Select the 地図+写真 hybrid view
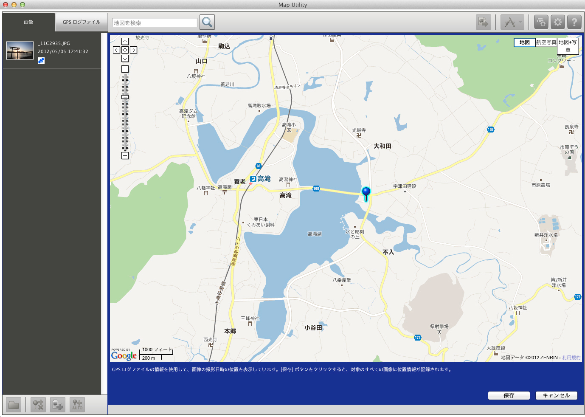The width and height of the screenshot is (585, 417). (568, 46)
